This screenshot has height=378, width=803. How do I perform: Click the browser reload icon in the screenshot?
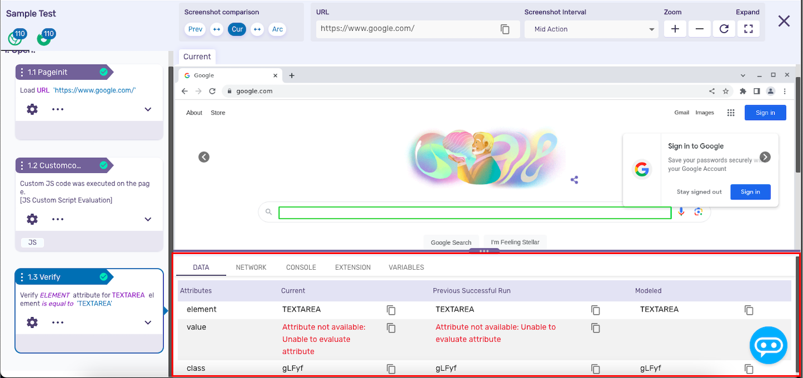pyautogui.click(x=212, y=91)
